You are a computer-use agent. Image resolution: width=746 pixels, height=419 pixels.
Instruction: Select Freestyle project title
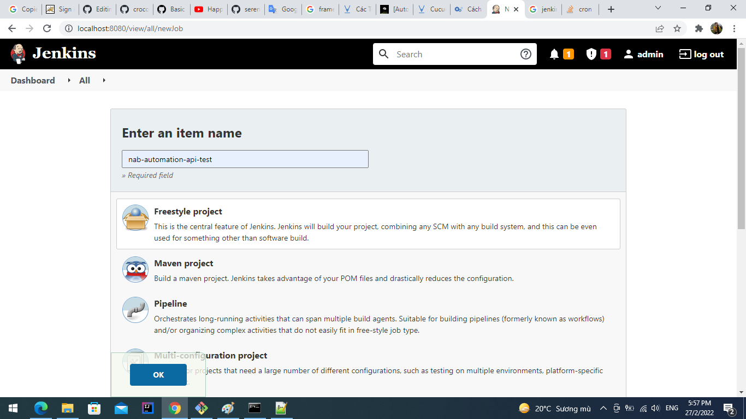(x=188, y=212)
